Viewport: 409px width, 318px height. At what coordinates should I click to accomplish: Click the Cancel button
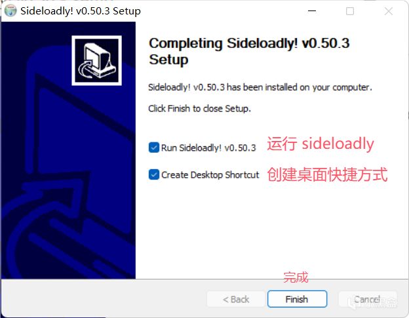368,299
